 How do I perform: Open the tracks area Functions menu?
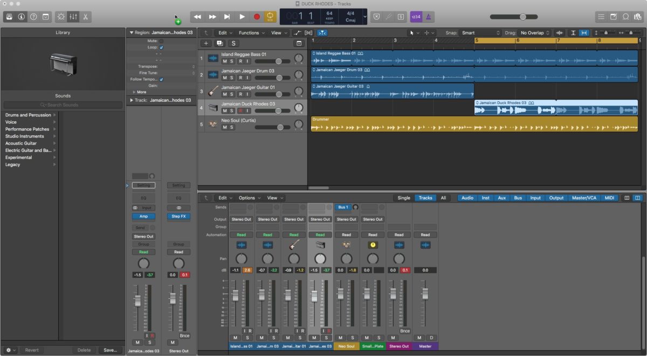click(252, 33)
